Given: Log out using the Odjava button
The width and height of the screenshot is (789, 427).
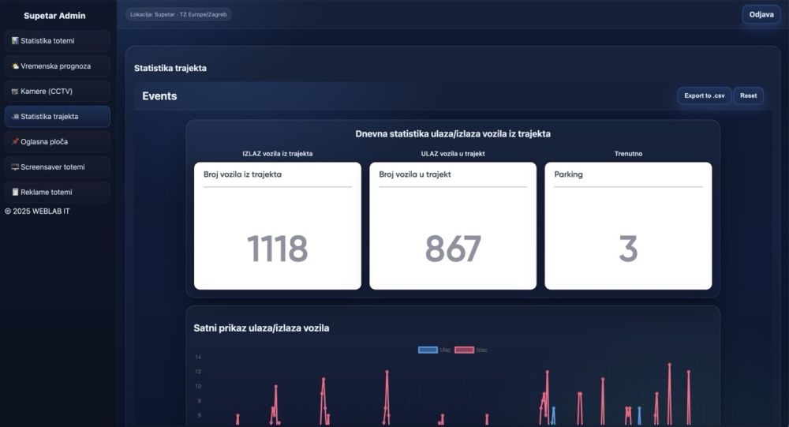Looking at the screenshot, I should pos(761,14).
